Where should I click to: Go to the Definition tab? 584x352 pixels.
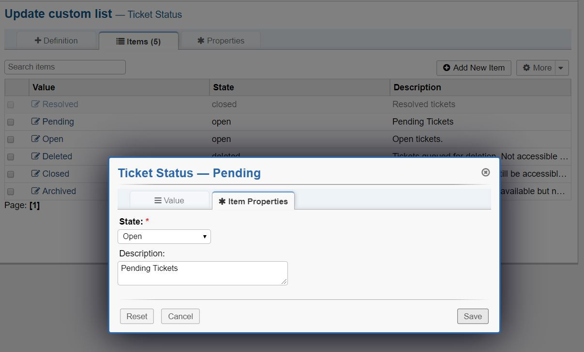pos(56,41)
